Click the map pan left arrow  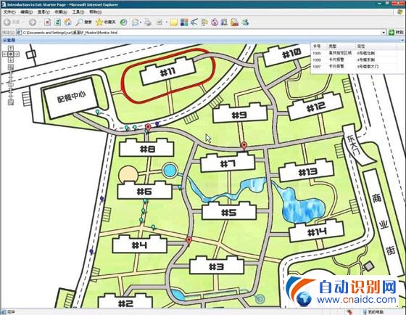tap(5, 54)
